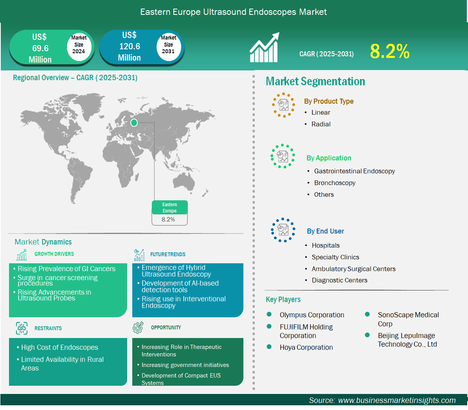The image size is (468, 410).
Task: Click the growth bar chart arrow icon
Action: click(265, 48)
